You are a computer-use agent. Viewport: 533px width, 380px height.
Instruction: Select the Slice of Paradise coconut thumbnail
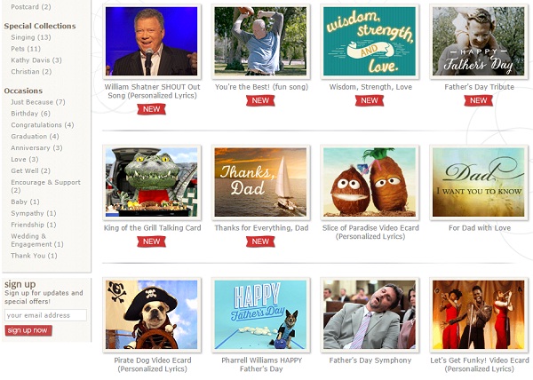(370, 182)
